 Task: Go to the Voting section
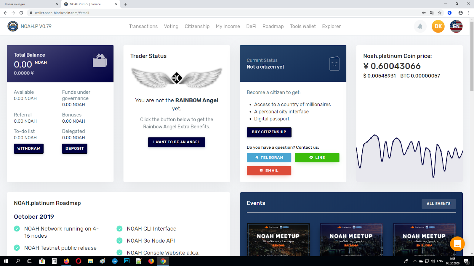click(x=171, y=26)
